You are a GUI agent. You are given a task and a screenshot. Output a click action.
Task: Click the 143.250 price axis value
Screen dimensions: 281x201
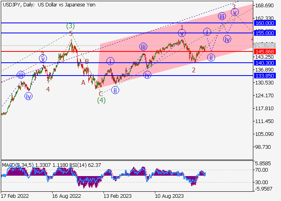click(265, 57)
